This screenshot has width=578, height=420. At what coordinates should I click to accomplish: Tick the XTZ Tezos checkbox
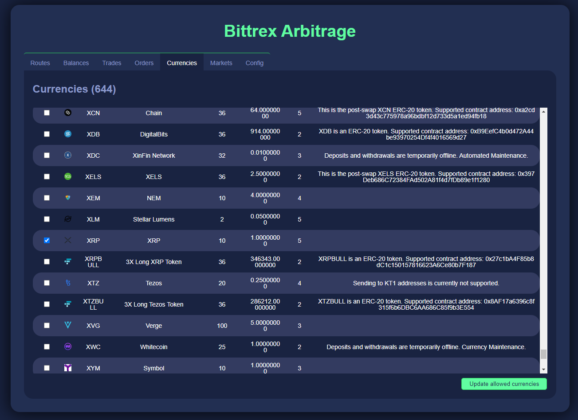(x=47, y=283)
